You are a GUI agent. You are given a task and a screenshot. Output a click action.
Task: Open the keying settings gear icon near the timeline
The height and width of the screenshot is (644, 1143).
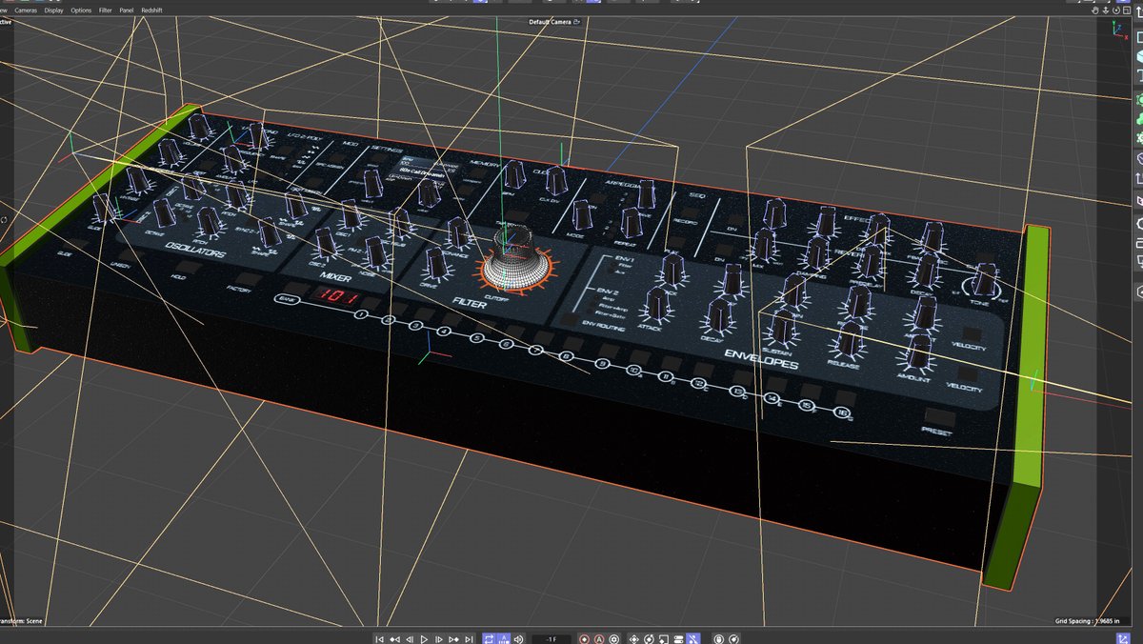click(x=614, y=638)
